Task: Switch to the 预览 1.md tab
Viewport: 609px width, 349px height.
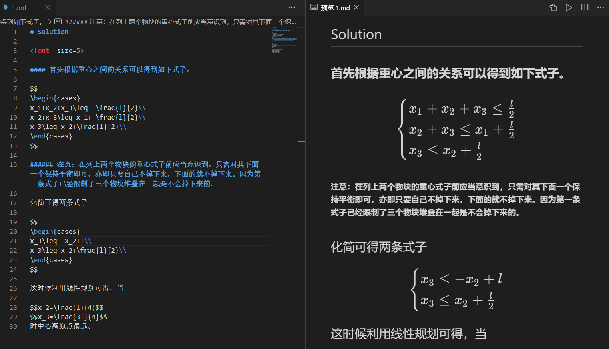Action: (334, 7)
